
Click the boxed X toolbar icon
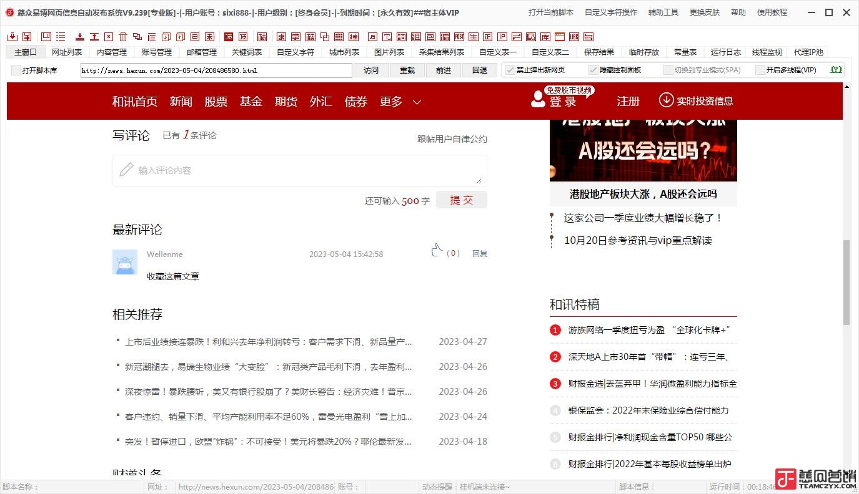pyautogui.click(x=109, y=37)
